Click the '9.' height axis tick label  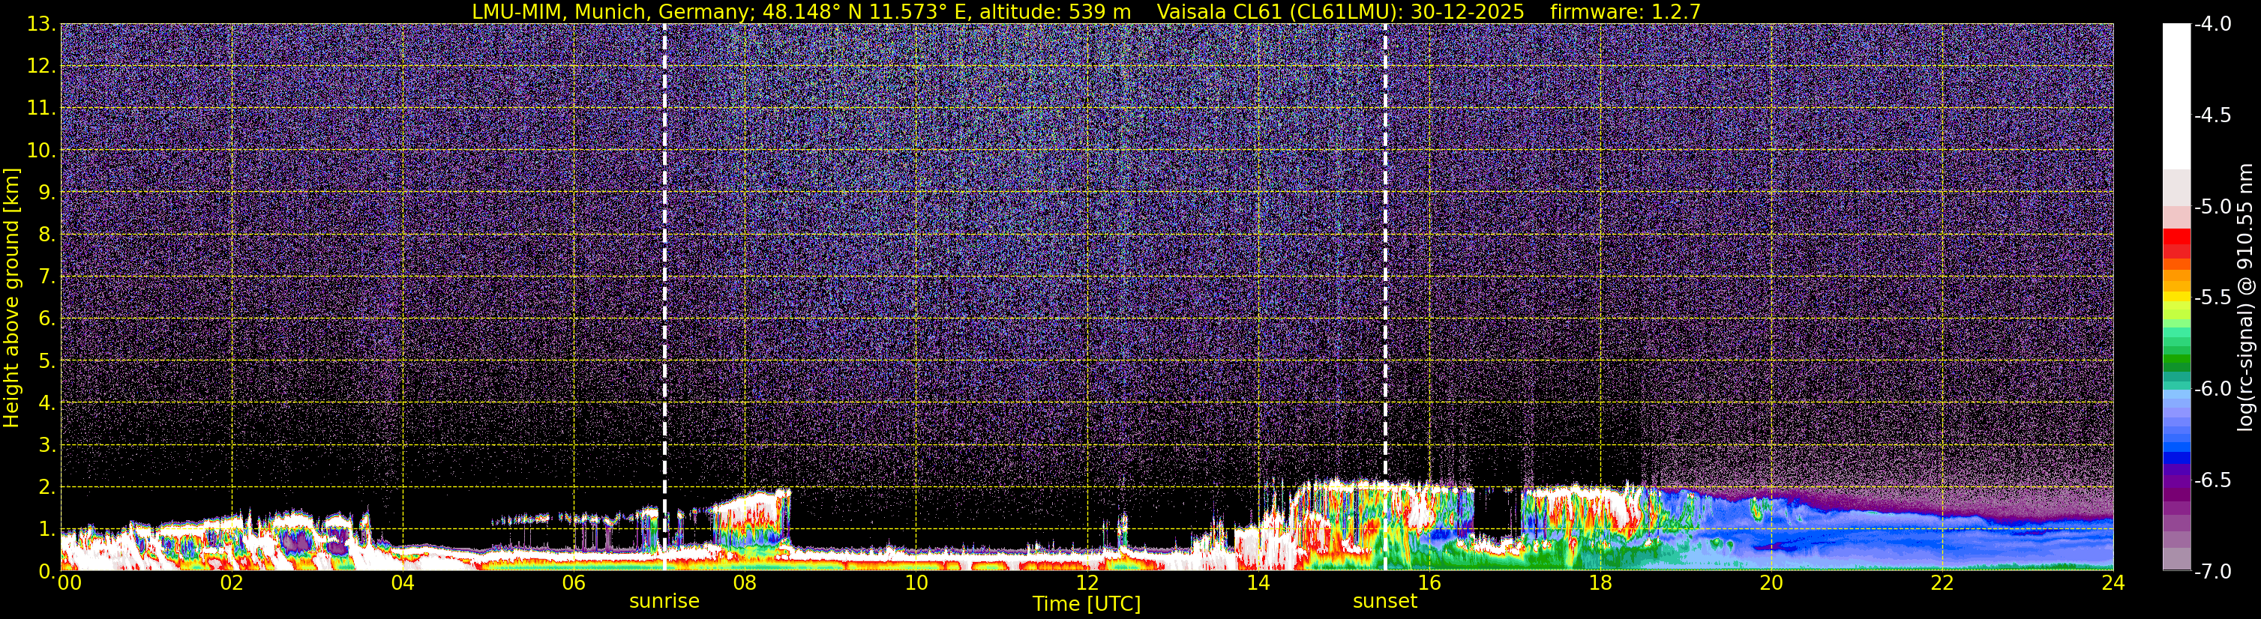(x=46, y=192)
